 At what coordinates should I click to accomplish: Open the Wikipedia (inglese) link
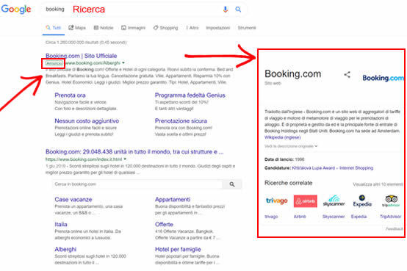282,137
